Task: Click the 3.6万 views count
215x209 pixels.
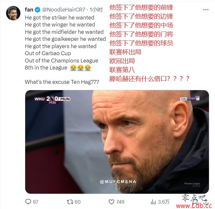Action: pos(164,202)
